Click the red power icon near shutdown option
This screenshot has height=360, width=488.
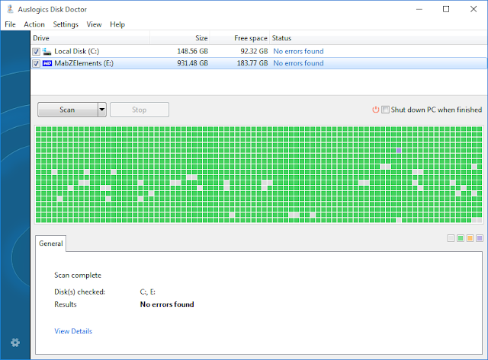(x=376, y=110)
